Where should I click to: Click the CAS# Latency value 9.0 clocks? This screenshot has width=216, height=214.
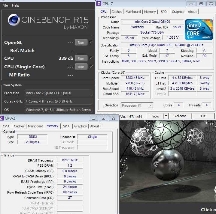(70, 171)
